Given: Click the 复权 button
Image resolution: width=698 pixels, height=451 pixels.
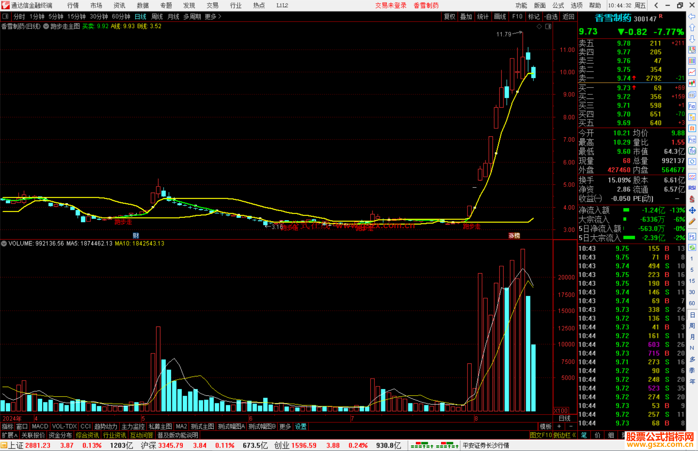Looking at the screenshot, I should coord(449,16).
